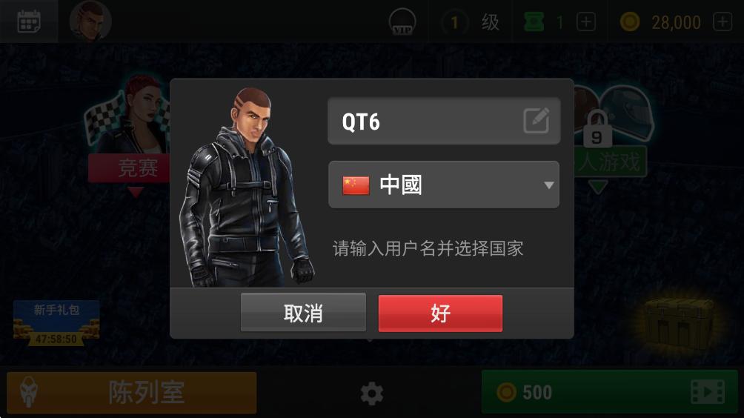Select the China flag in the country selector
Screen dimensions: 744x418
point(356,185)
